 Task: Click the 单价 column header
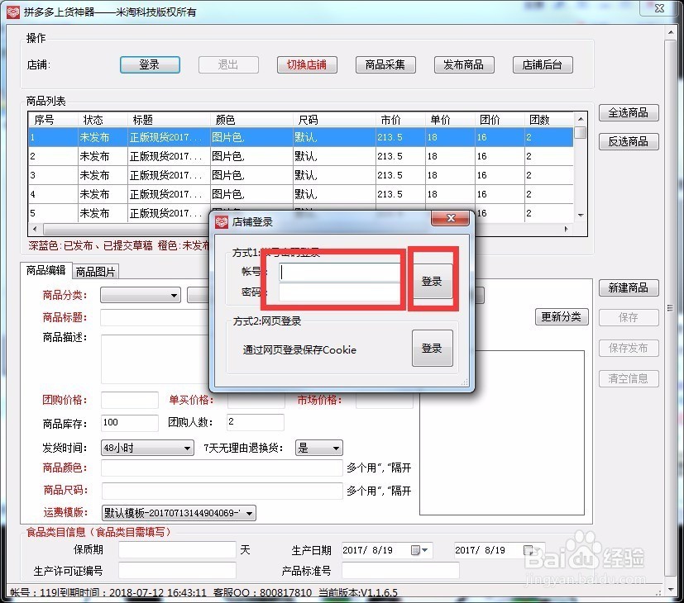click(x=450, y=120)
